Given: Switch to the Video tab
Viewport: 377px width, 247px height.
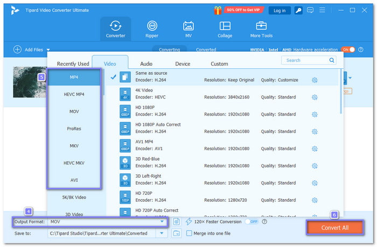Looking at the screenshot, I should [x=110, y=63].
